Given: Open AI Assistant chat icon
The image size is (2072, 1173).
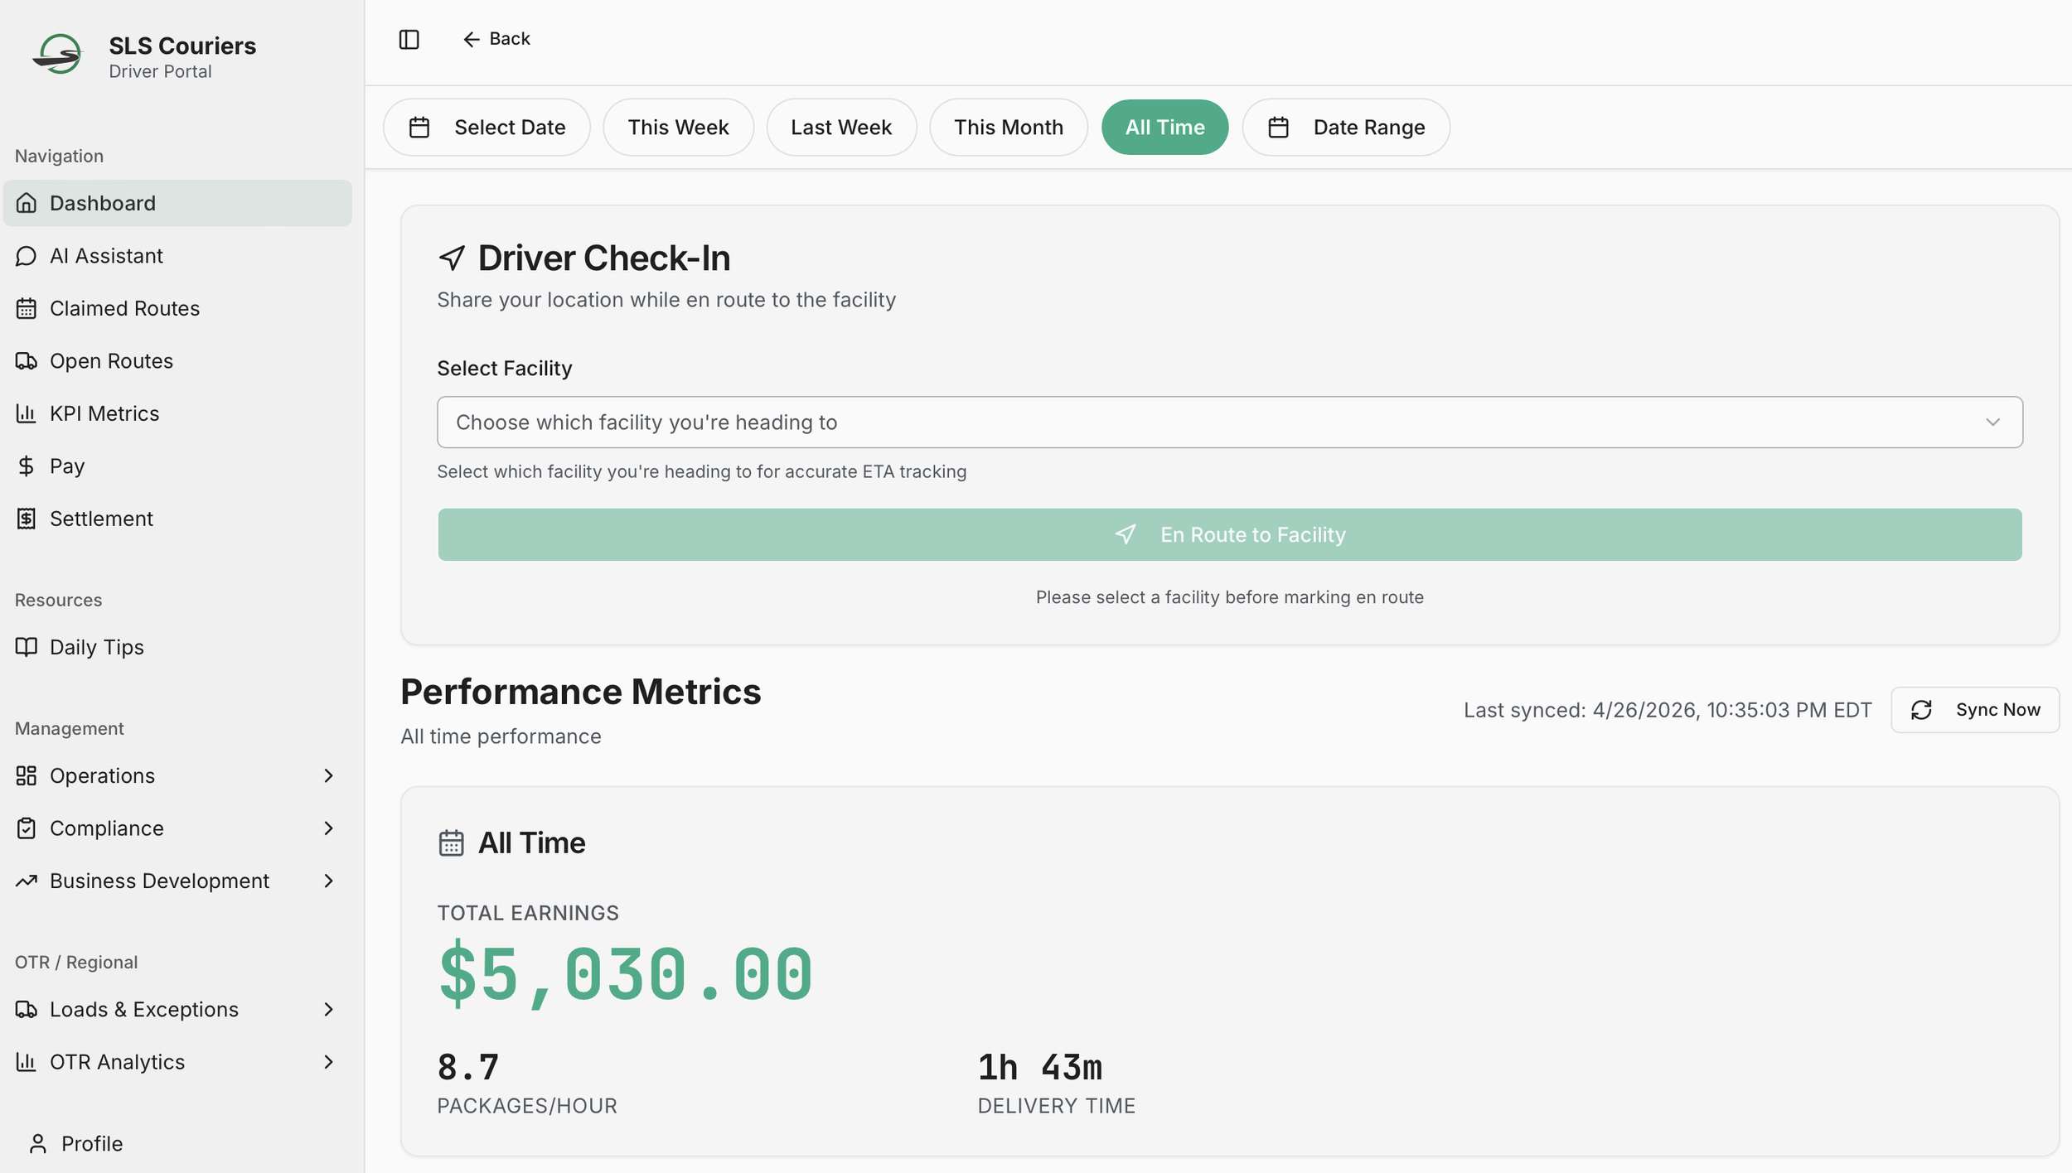Looking at the screenshot, I should [26, 256].
